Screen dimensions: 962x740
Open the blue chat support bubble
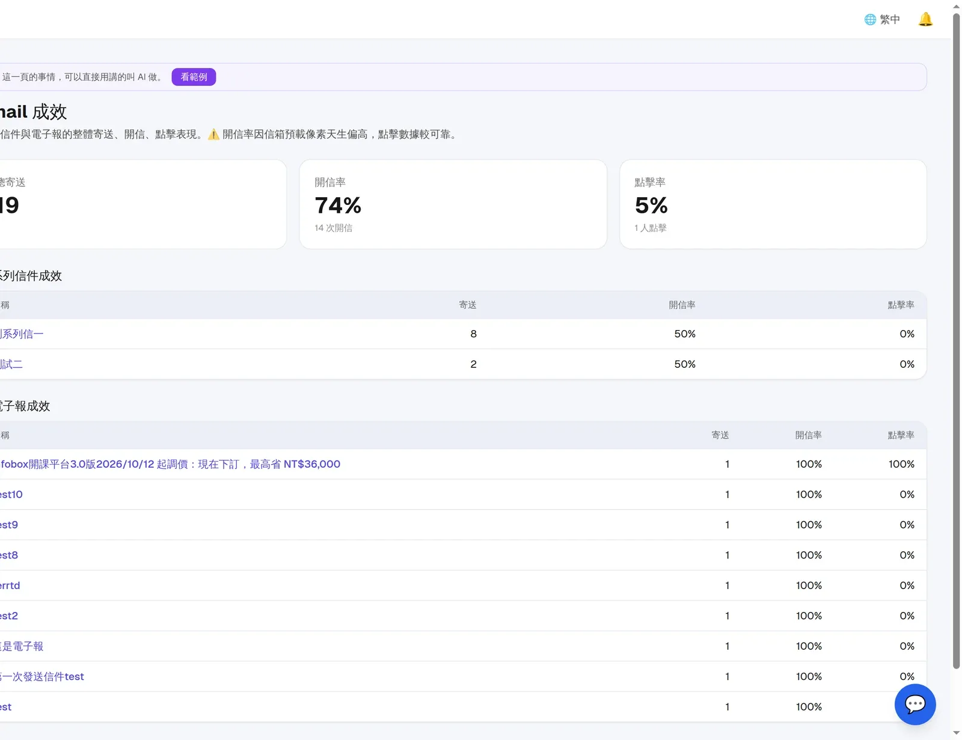point(915,704)
